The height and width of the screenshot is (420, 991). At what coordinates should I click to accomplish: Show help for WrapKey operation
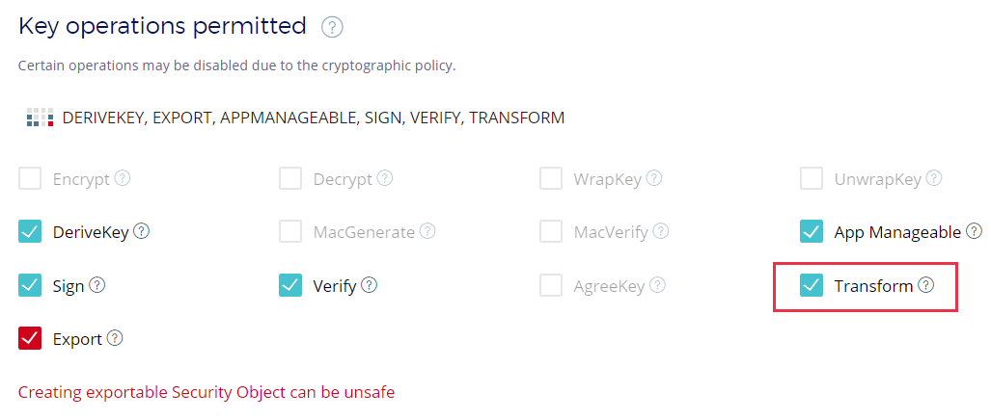pyautogui.click(x=654, y=178)
